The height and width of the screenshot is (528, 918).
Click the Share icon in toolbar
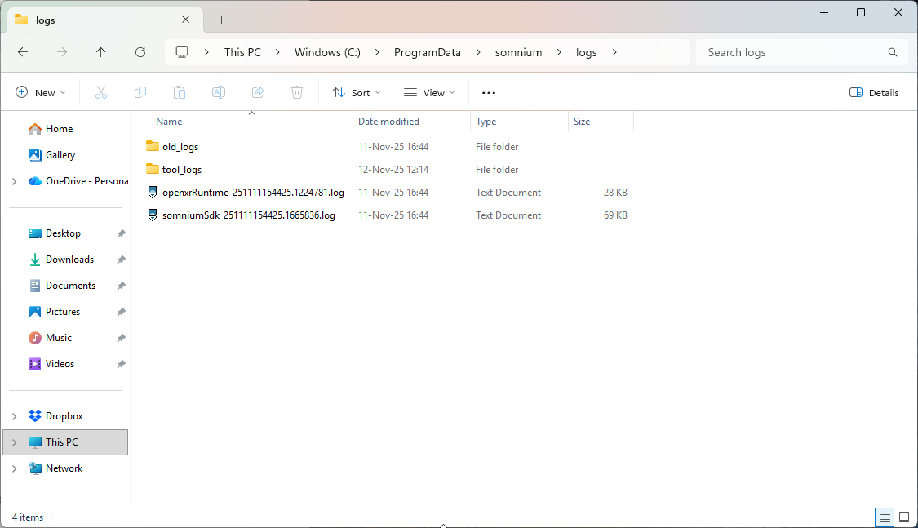tap(258, 93)
